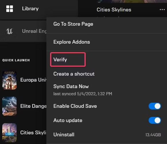Open the Library section label
Image resolution: width=167 pixels, height=144 pixels.
click(30, 9)
